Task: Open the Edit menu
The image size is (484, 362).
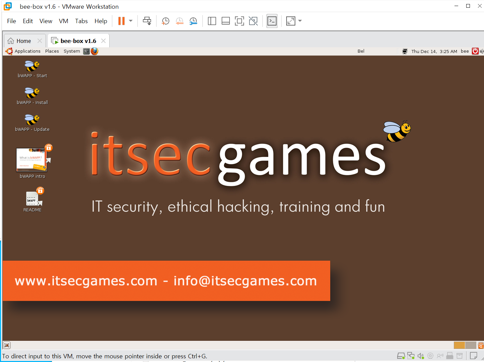Action: [28, 21]
